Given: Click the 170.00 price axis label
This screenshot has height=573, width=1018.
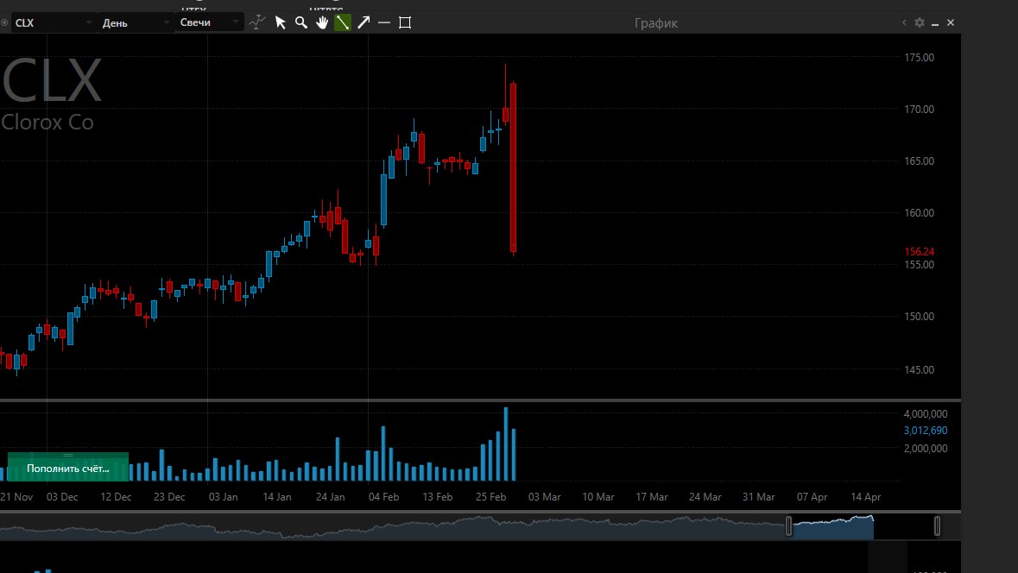Looking at the screenshot, I should point(920,109).
